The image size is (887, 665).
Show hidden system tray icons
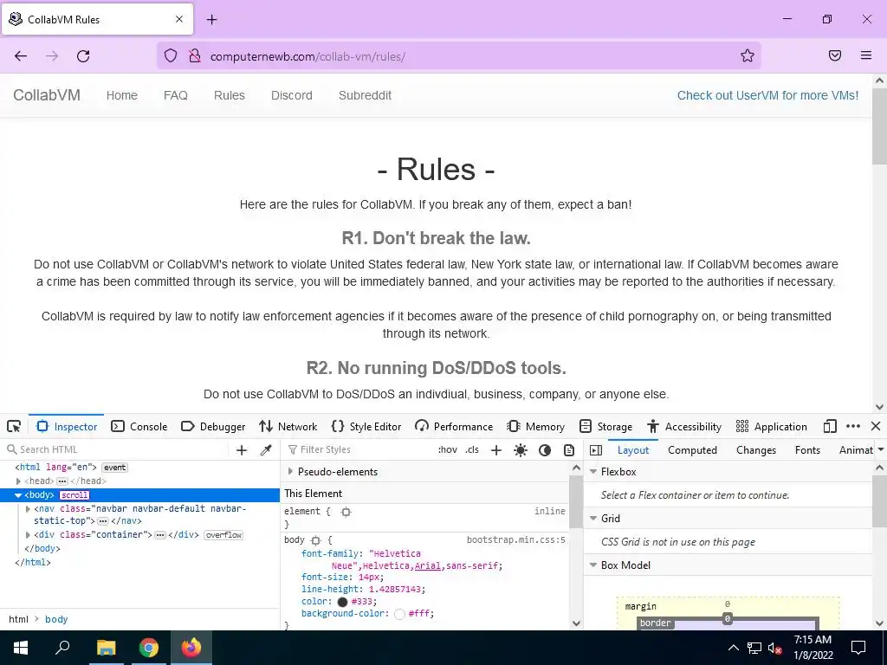[x=733, y=648]
